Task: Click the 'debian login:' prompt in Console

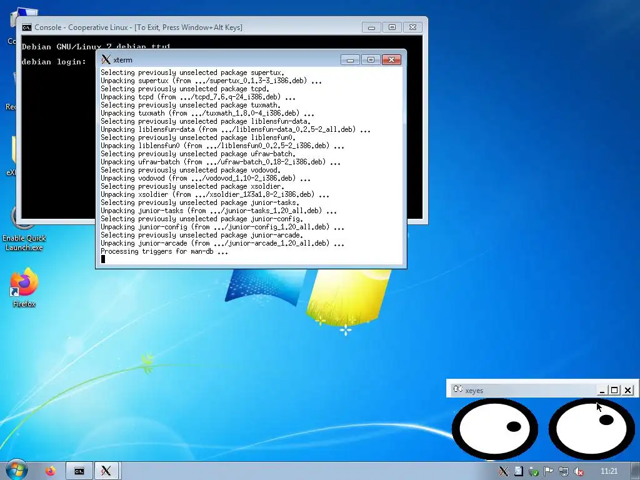Action: coord(54,62)
